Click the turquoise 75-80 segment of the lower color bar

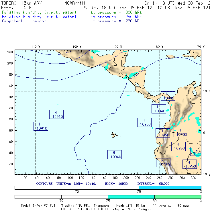[x=131, y=197]
